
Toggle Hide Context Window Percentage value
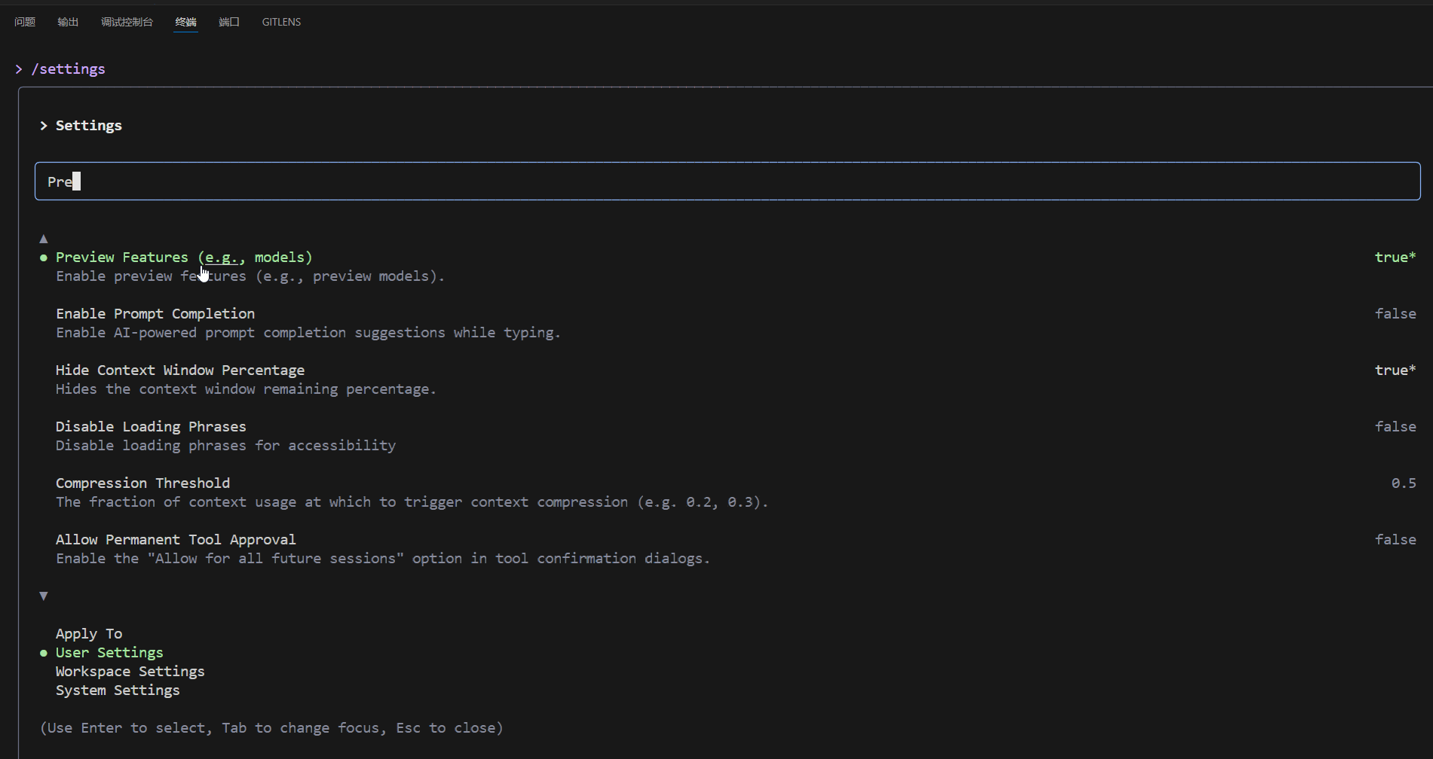(1395, 370)
